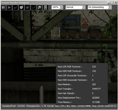Pause the render with the pause button
The image size is (118, 110).
point(3,7)
